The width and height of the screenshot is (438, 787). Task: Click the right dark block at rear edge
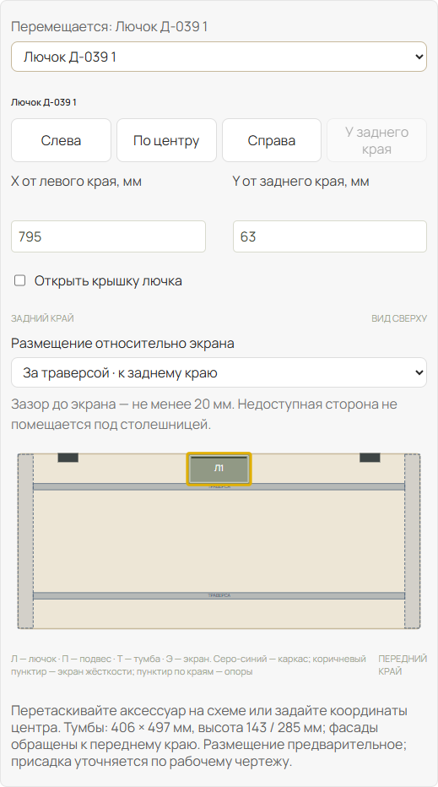coord(370,458)
